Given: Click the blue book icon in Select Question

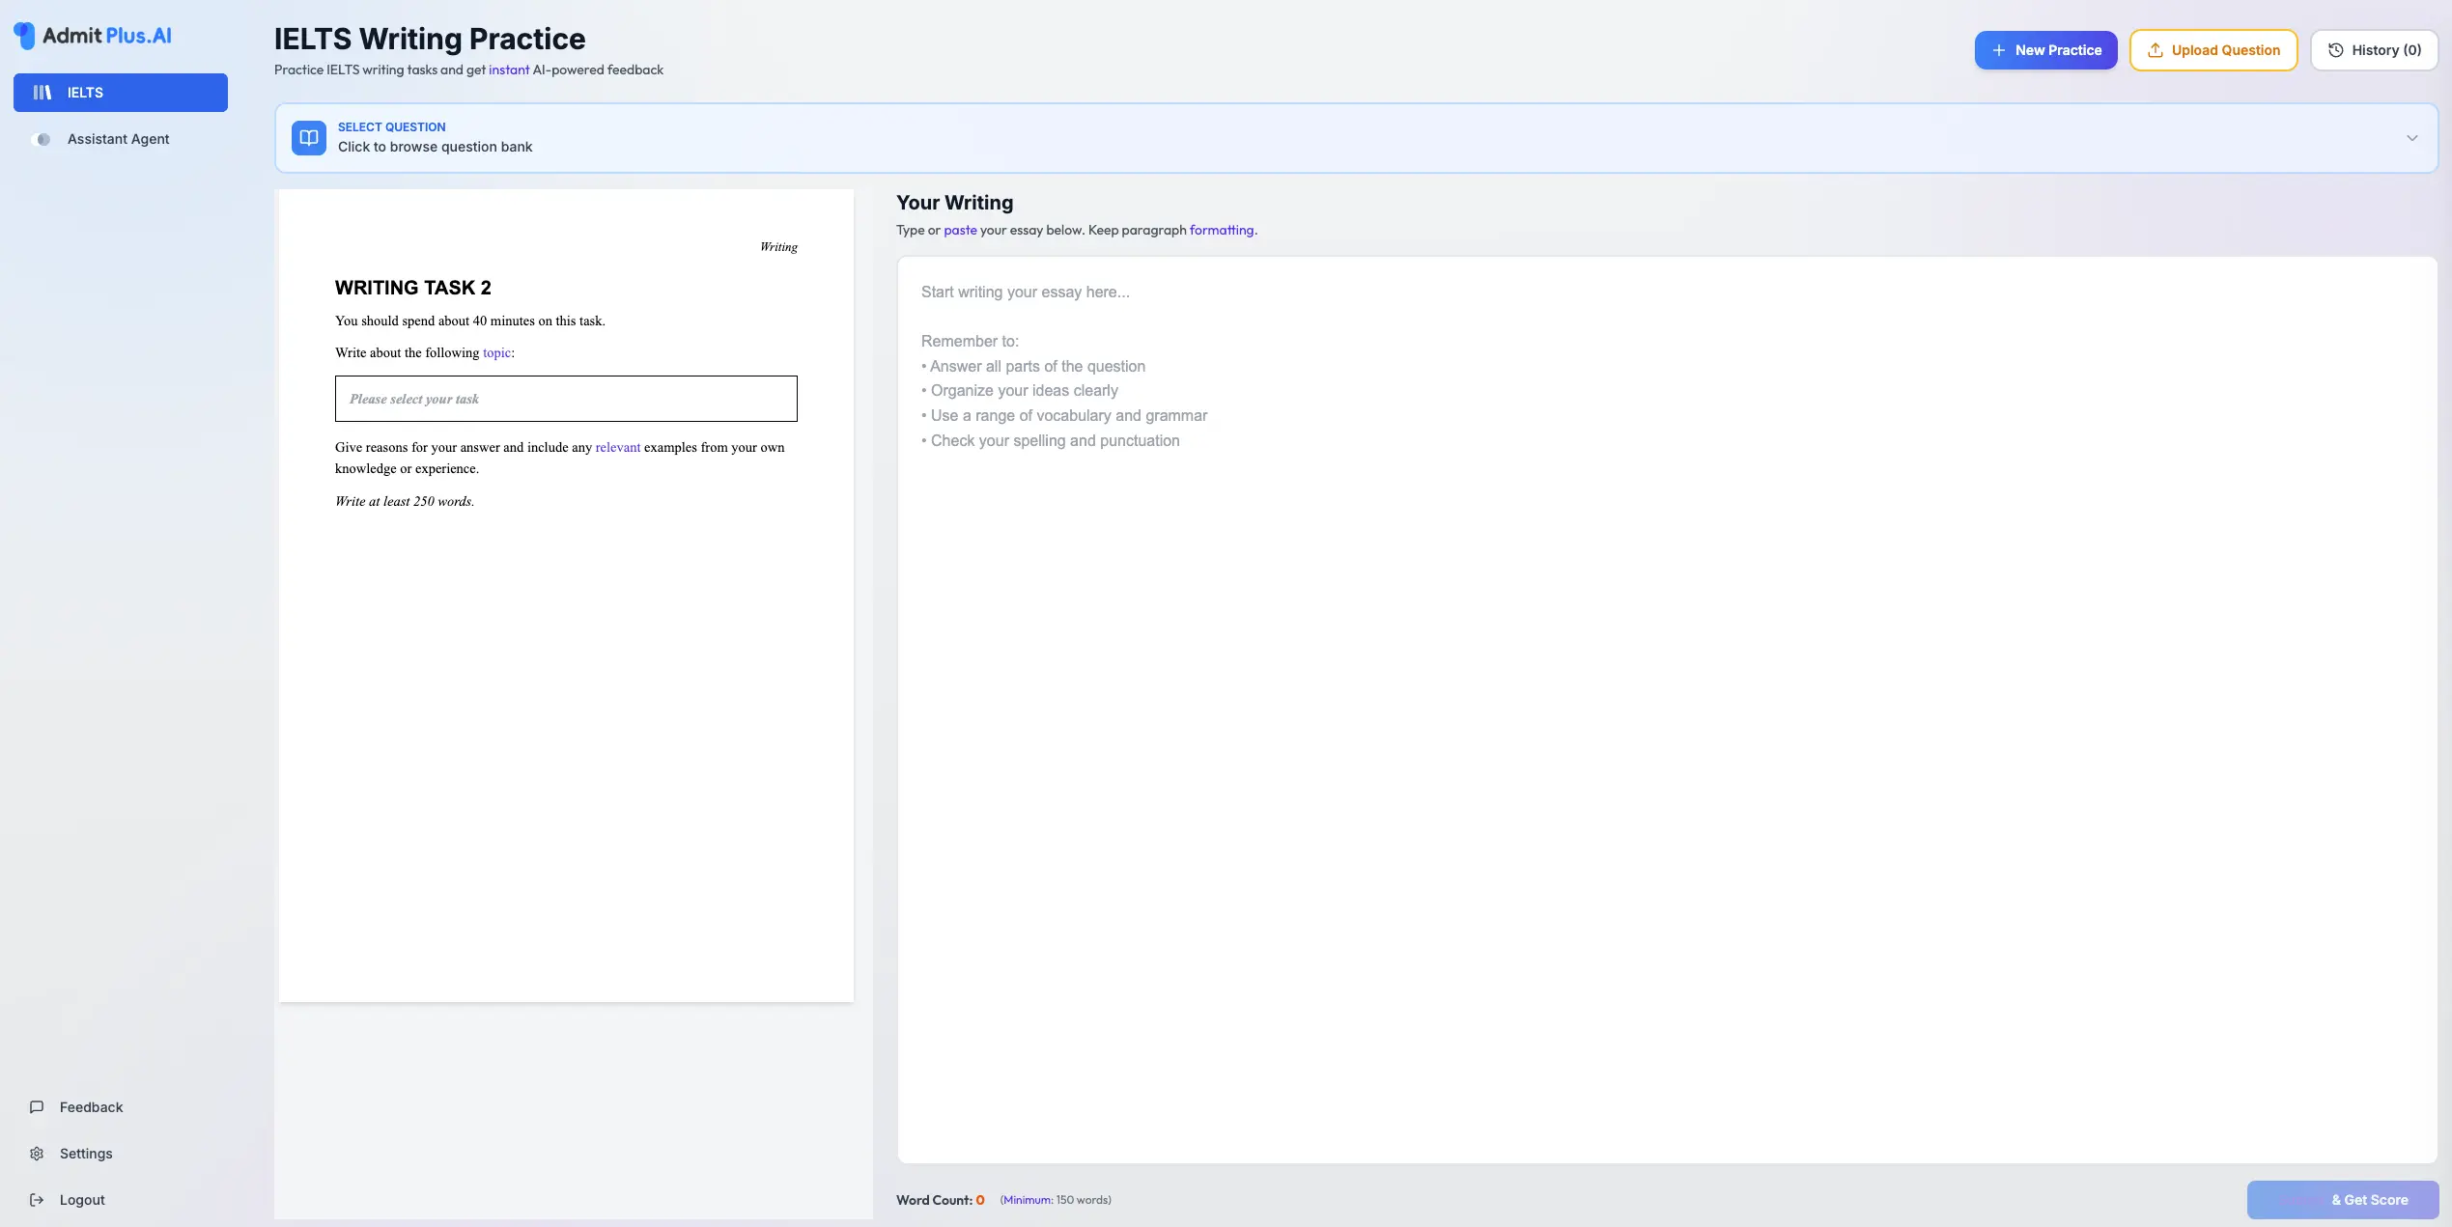Looking at the screenshot, I should [307, 137].
